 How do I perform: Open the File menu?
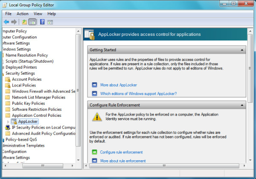(9, 14)
